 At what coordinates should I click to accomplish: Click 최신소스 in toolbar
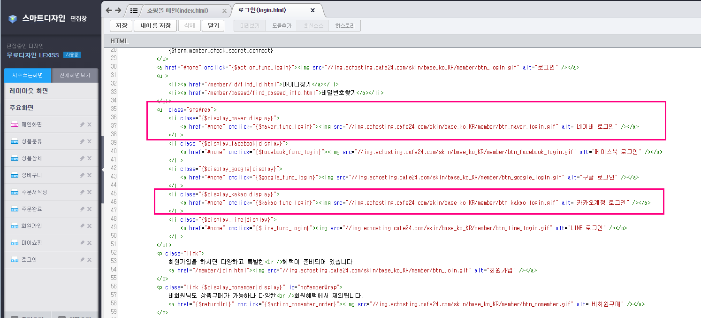pos(313,26)
